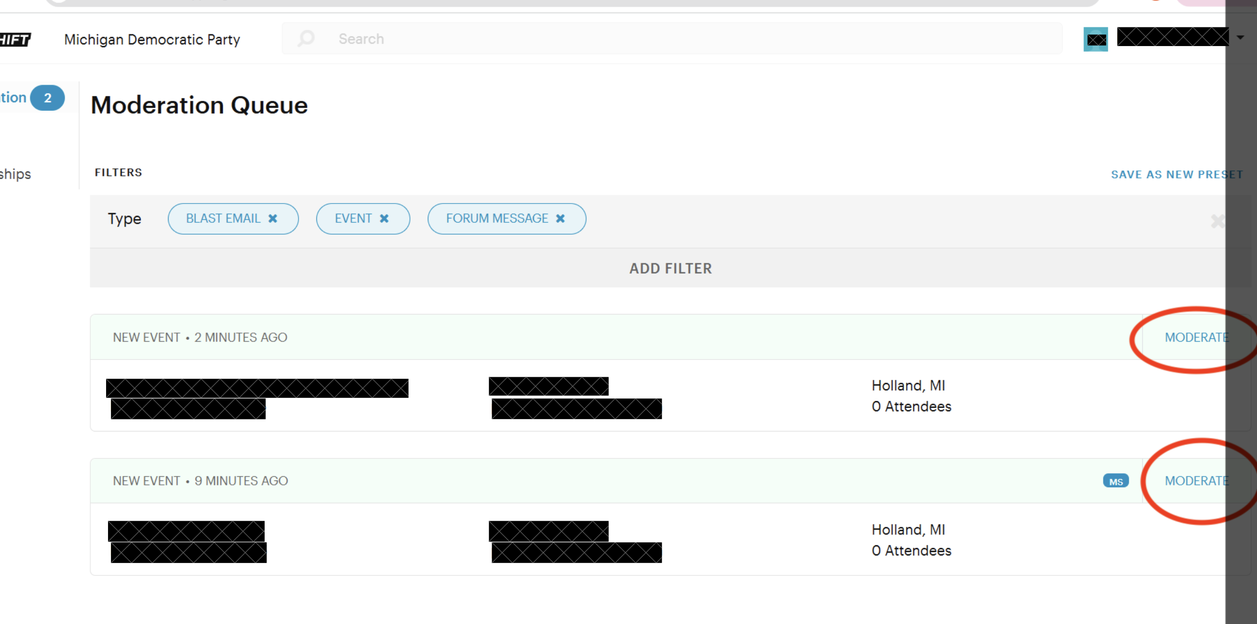
Task: Clear the Type filter row
Action: [1217, 221]
